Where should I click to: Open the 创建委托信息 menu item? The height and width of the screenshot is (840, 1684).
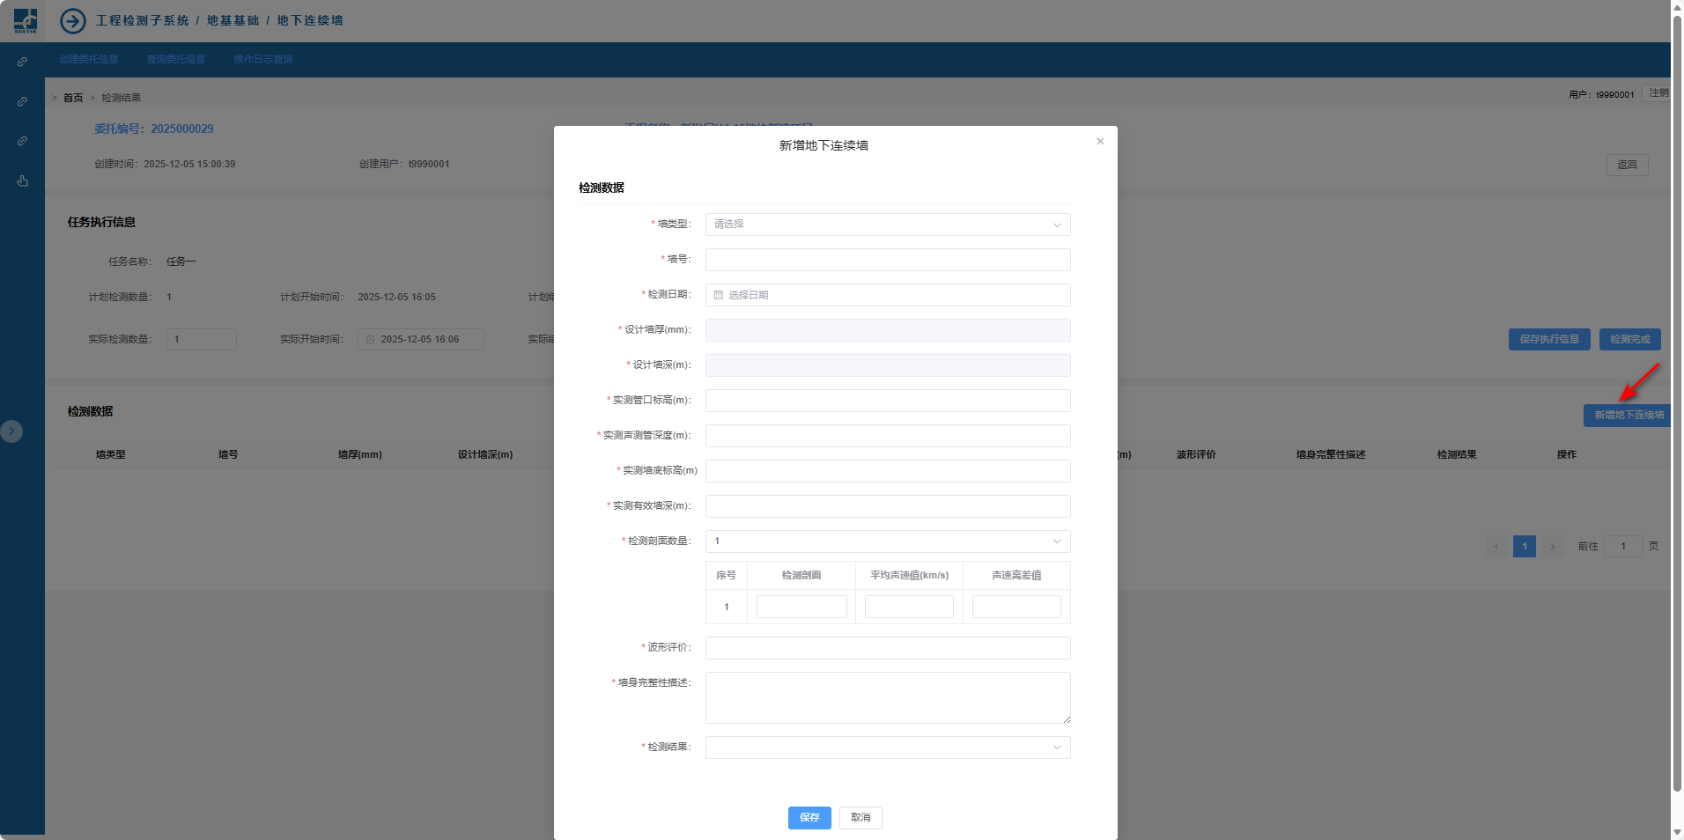89,60
